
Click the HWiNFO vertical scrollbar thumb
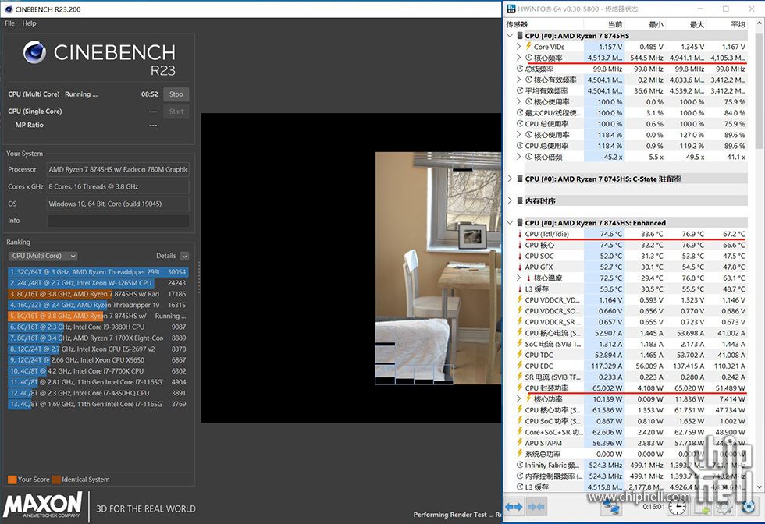(x=759, y=89)
